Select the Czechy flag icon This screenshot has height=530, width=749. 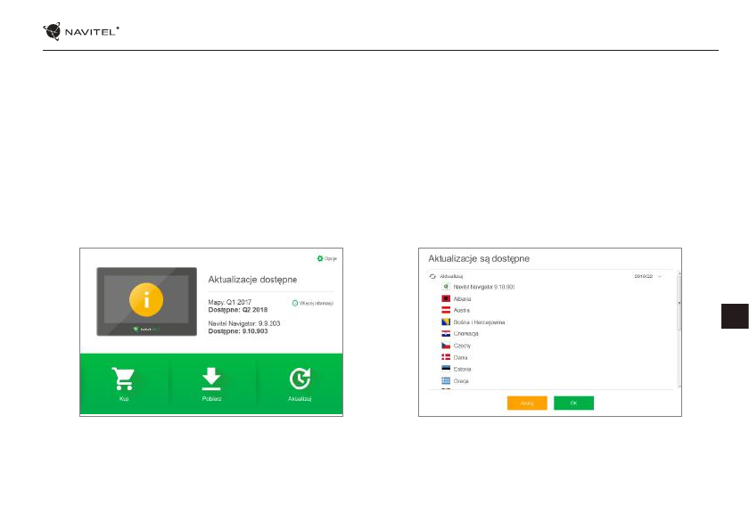446,346
